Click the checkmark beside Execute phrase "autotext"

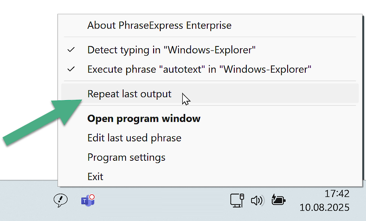coord(72,69)
